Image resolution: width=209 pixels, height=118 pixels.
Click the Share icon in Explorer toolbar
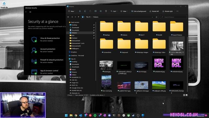pos(101,11)
